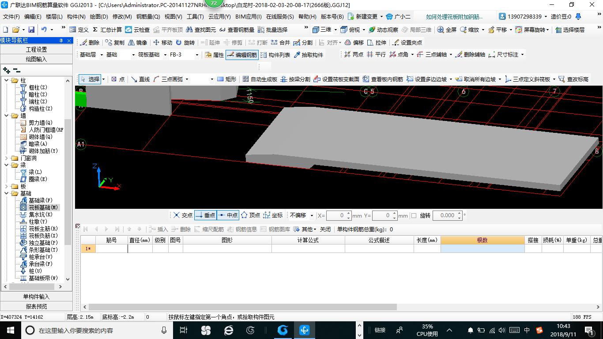Click the 合并 merge tool
The image size is (603, 339).
point(280,43)
